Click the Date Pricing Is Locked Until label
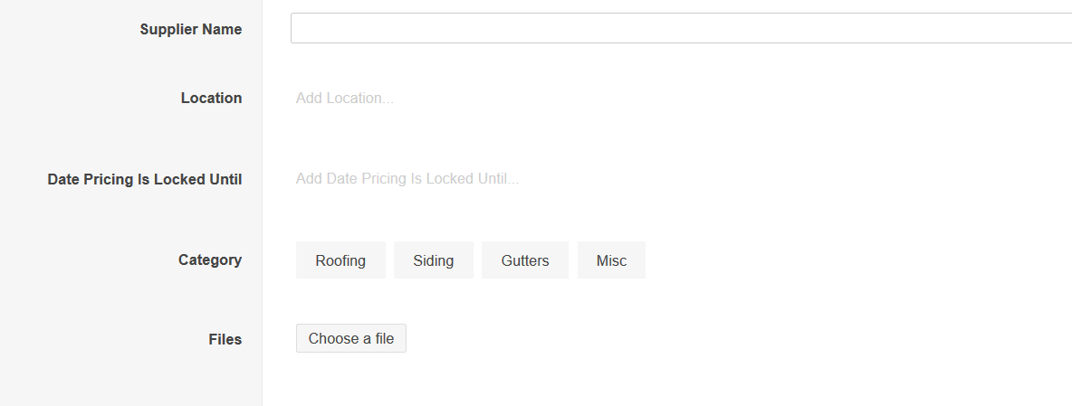 pyautogui.click(x=145, y=179)
